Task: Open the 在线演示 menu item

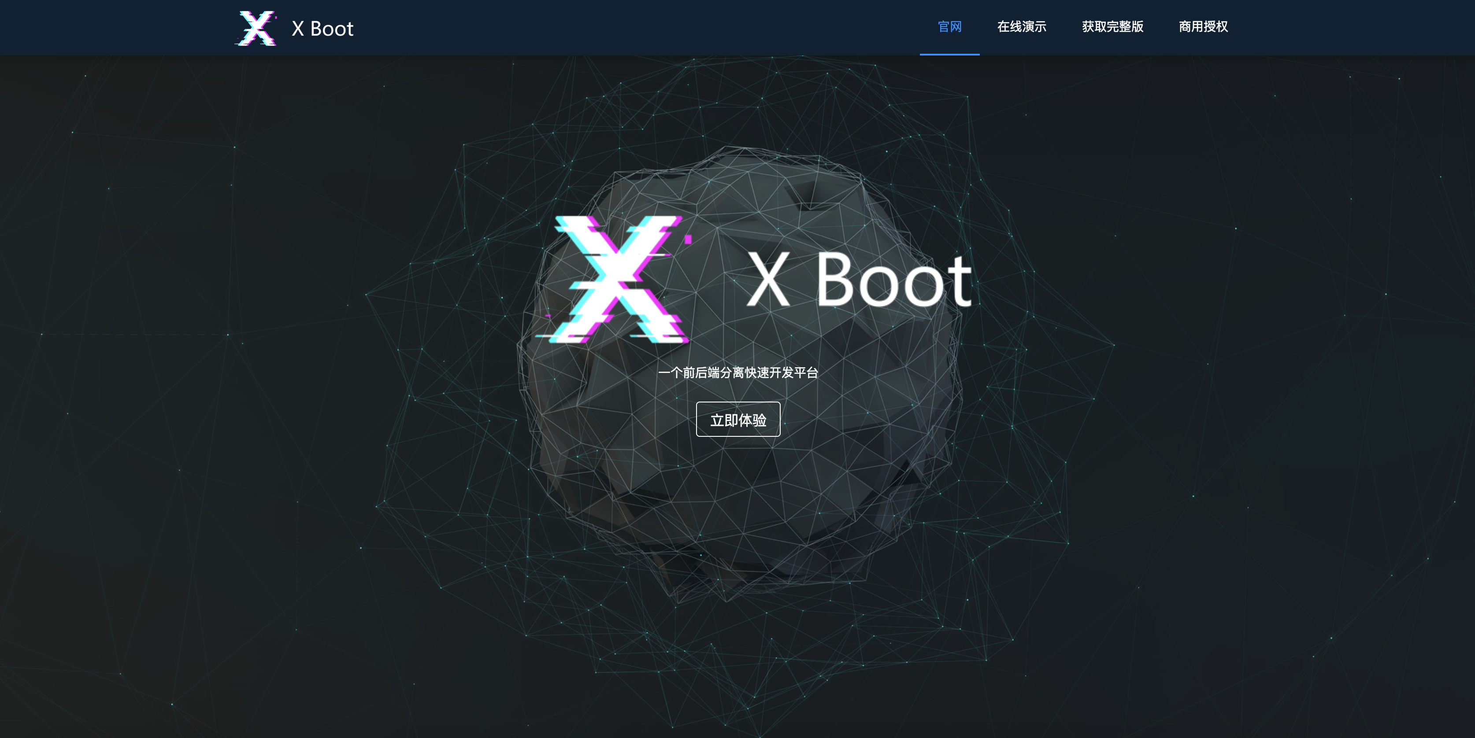Action: 1022,27
